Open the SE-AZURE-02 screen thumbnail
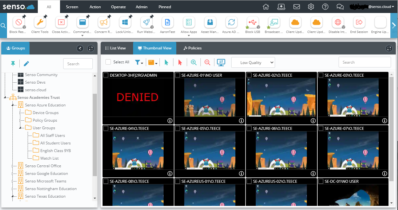 click(x=281, y=98)
